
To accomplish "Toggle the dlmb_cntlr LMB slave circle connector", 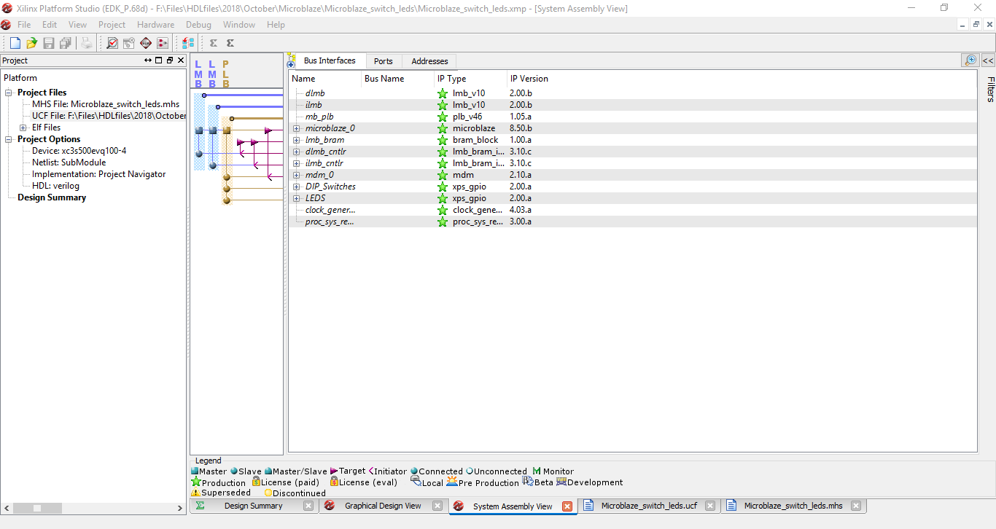I will 199,154.
